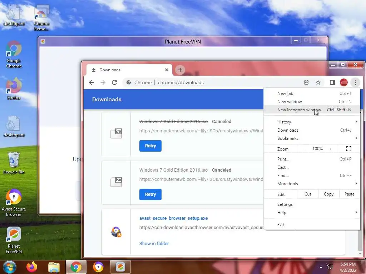Image resolution: width=366 pixels, height=274 pixels.
Task: Click the avast setup file icon in downloads
Action: point(116,232)
